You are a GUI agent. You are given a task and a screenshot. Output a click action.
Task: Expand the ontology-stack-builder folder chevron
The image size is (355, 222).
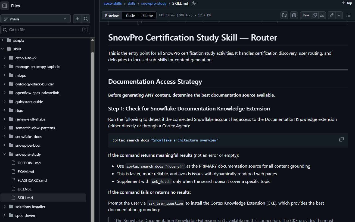[5, 84]
